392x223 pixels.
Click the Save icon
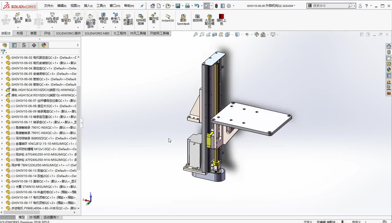click(178, 6)
